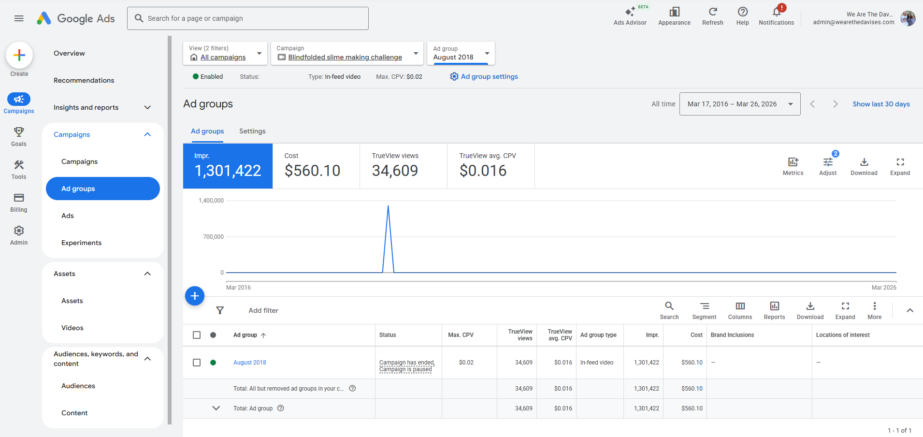
Task: Select all ad groups checkbox
Action: [197, 335]
